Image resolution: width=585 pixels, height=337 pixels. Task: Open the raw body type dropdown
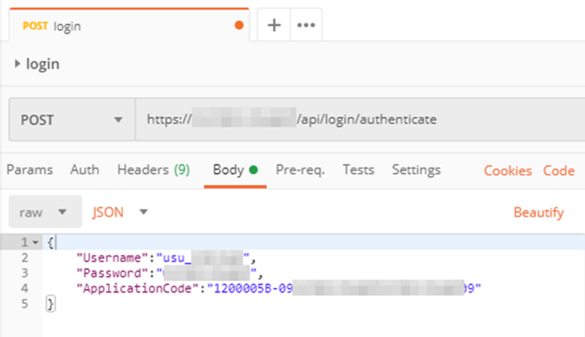[x=45, y=212]
